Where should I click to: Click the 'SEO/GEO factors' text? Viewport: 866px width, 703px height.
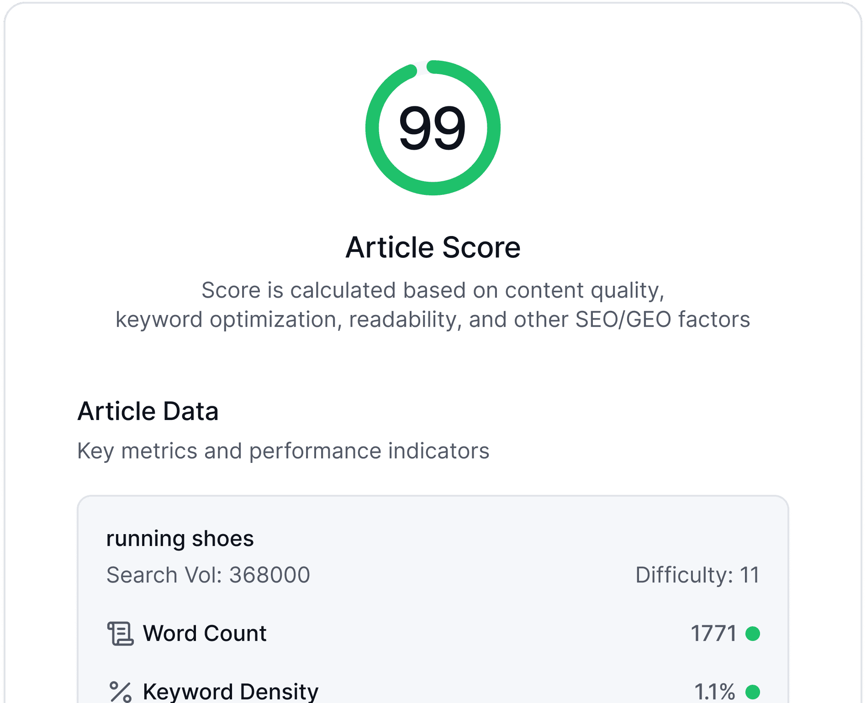662,320
